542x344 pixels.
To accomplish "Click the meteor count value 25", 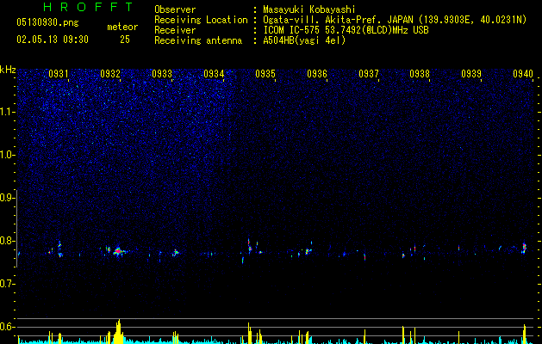I will point(125,40).
